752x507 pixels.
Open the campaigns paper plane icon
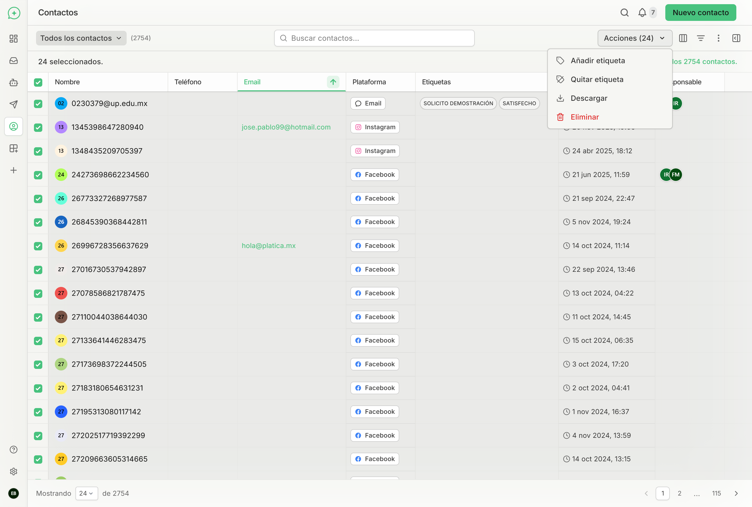(x=14, y=104)
